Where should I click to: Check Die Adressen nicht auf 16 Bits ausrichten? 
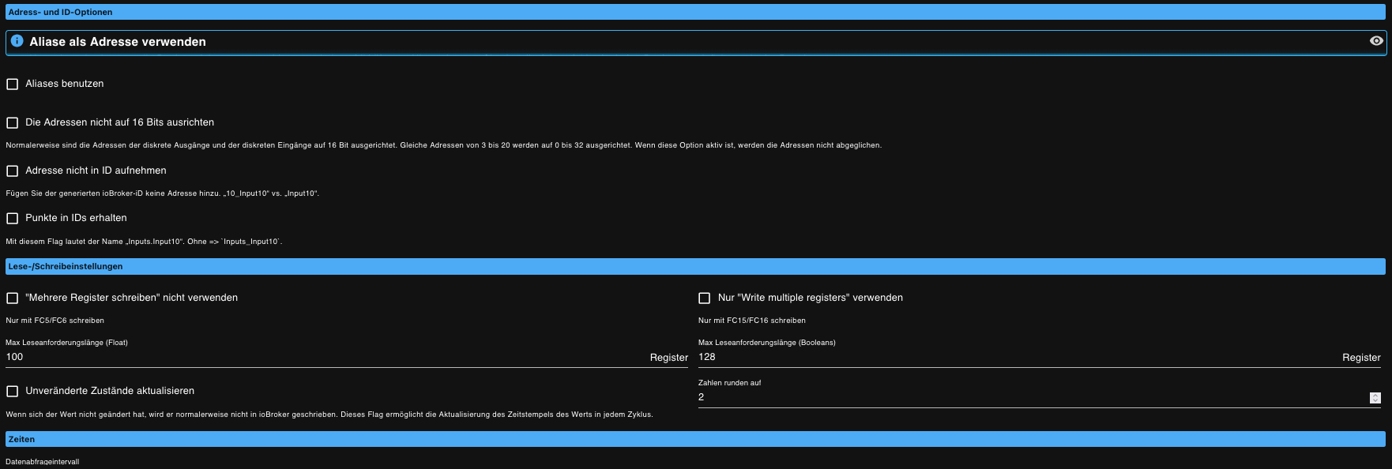coord(13,123)
